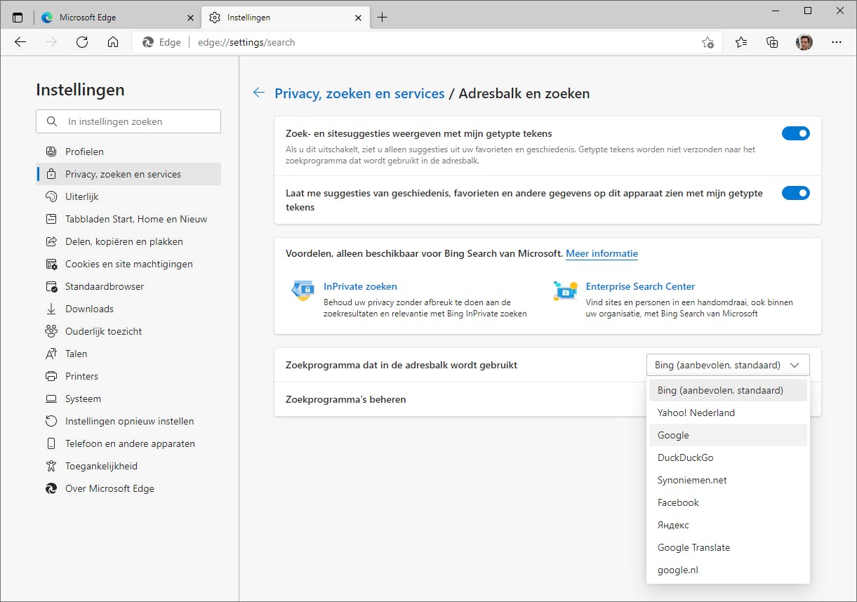Go to the Home page icon

coord(113,42)
